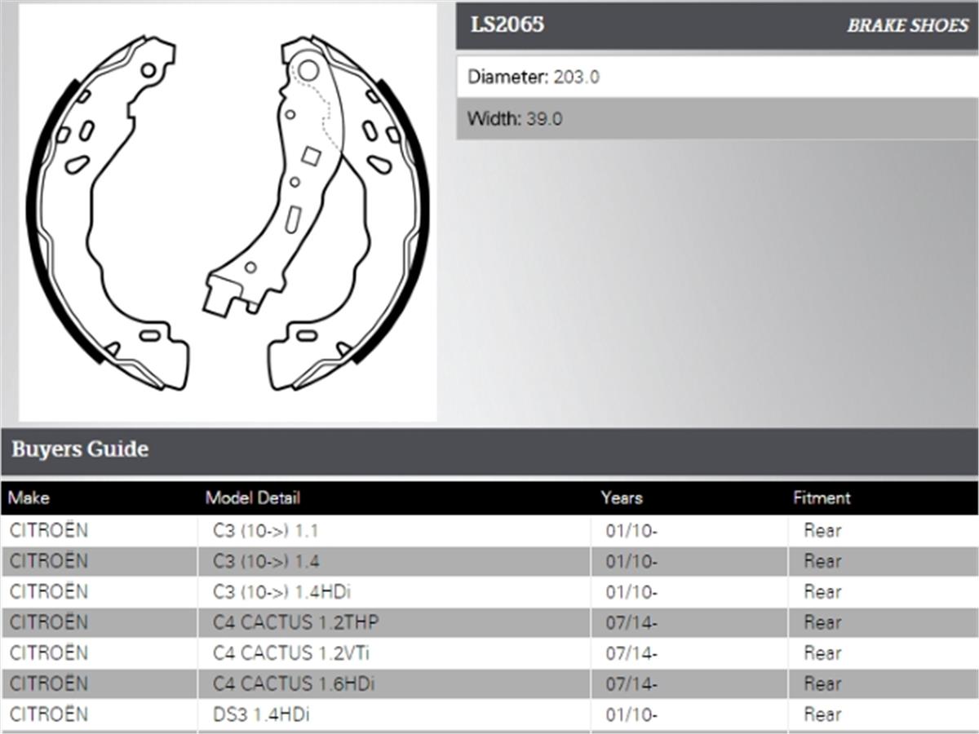Select the Width: 39.0 specification row
The image size is (979, 734).
[x=717, y=119]
